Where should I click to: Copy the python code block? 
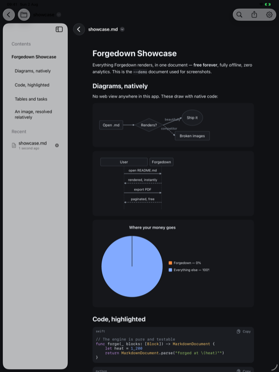(x=244, y=371)
